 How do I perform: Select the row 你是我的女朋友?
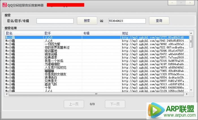pos(97,74)
